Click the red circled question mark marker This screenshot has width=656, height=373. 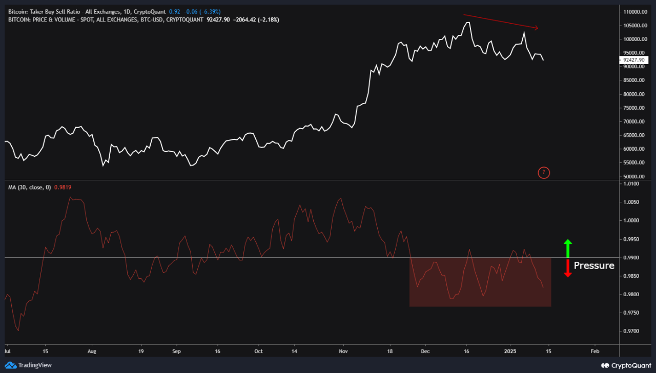click(x=544, y=173)
